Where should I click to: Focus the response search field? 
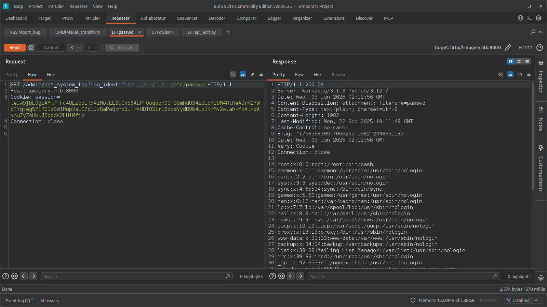pos(404,276)
